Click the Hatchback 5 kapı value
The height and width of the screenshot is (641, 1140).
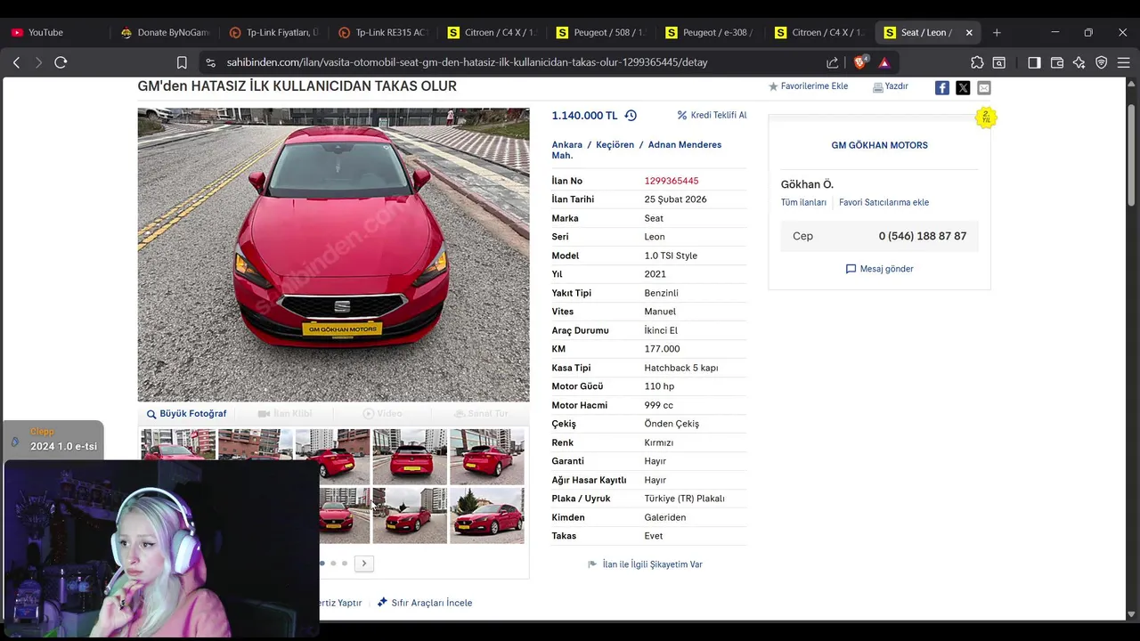(681, 368)
